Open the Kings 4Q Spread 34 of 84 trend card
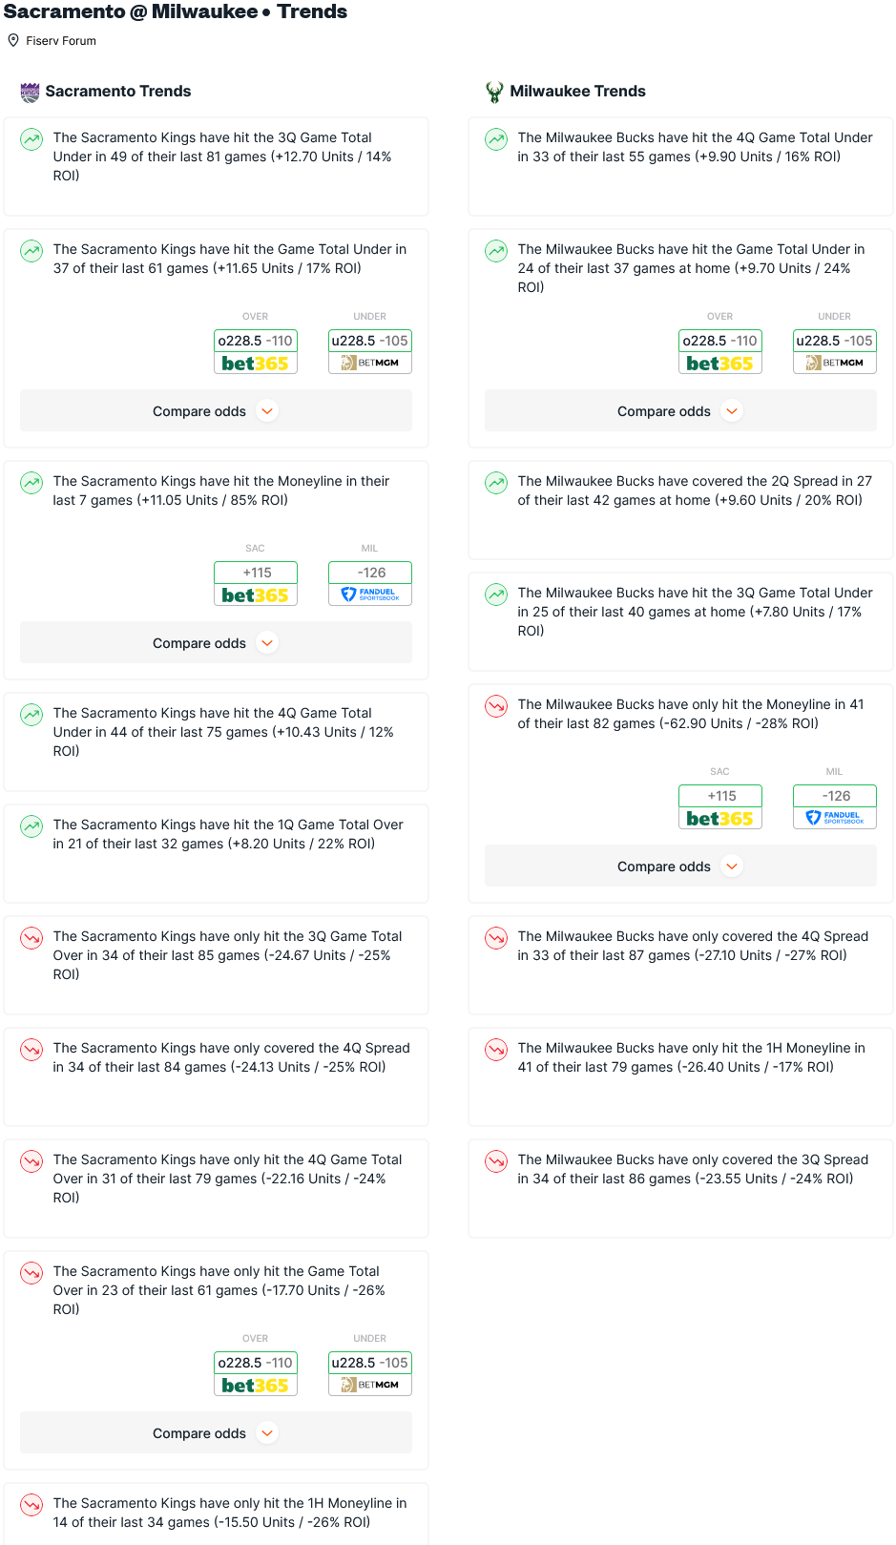 click(x=216, y=1076)
